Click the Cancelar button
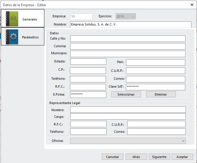Viewport: 197px width, 163px height. pos(112,157)
